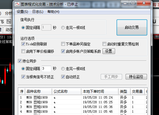Select order row with time 11:05:25
The width and height of the screenshot is (159, 115).
click(x=83, y=102)
